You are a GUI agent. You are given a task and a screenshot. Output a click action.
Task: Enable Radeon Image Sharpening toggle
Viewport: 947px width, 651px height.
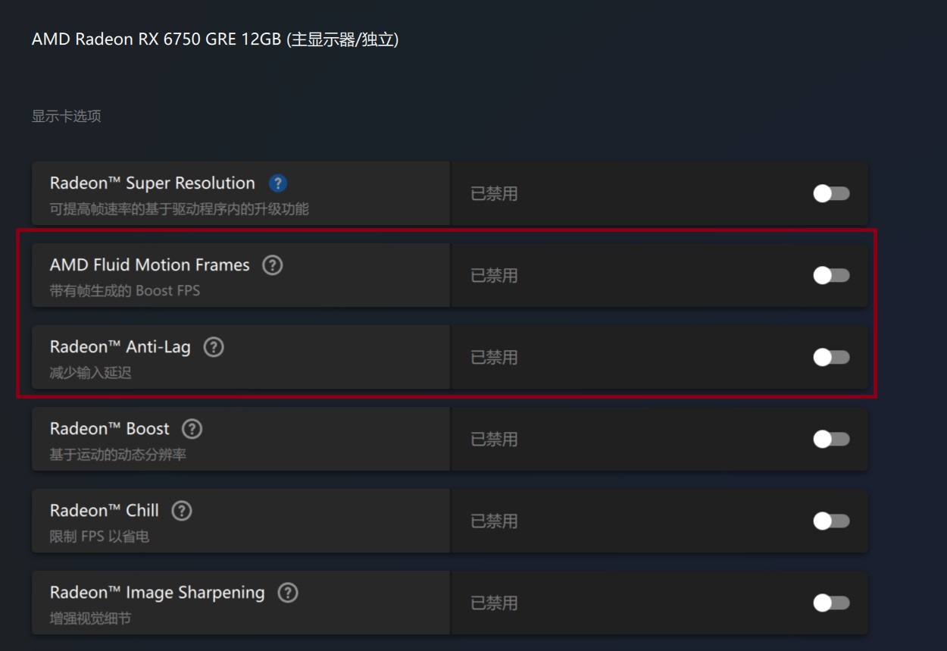click(x=831, y=602)
